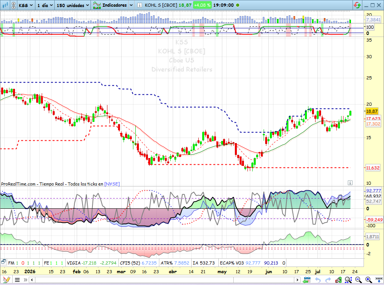Expand the arrow next to Indicadores

[x=131, y=5]
